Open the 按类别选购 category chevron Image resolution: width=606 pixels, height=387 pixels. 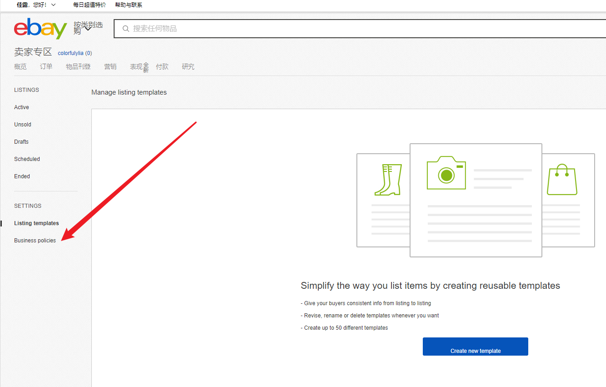(x=88, y=29)
